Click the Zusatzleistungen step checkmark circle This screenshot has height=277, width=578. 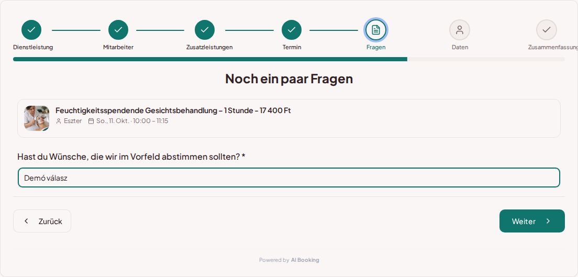click(x=205, y=30)
